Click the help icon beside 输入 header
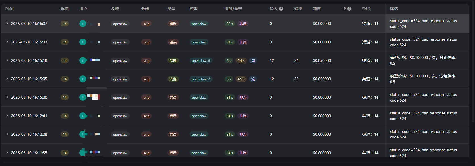This screenshot has height=166, width=475. pyautogui.click(x=281, y=9)
